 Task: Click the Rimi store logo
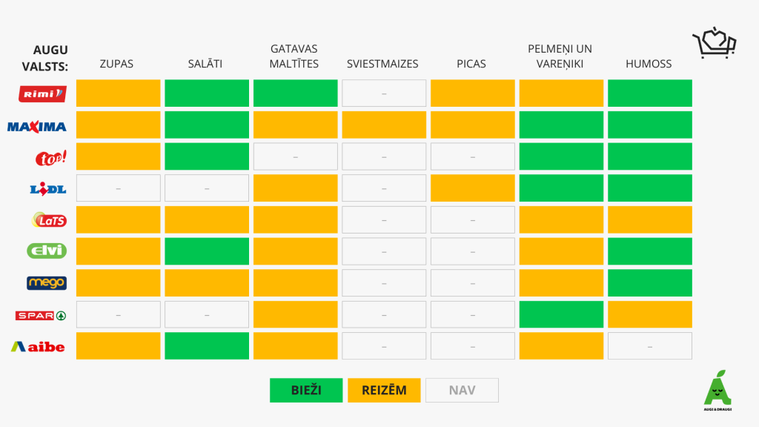42,93
